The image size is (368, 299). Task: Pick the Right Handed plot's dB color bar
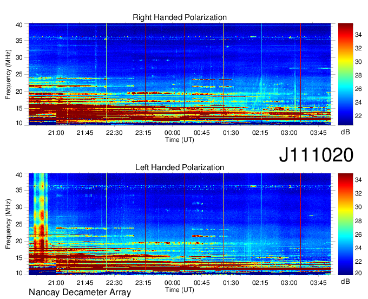click(x=345, y=74)
